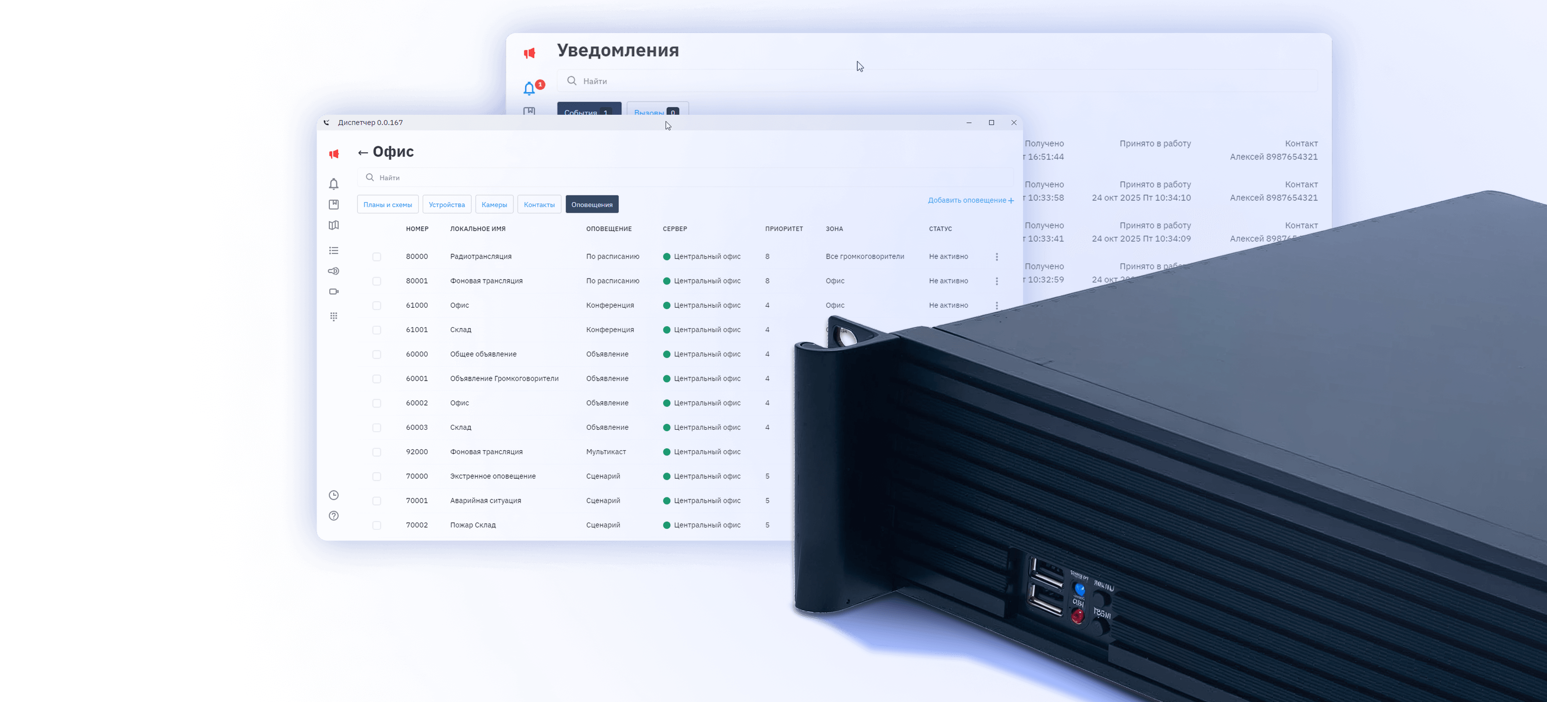This screenshot has height=702, width=1547.
Task: Click the help question mark sidebar icon
Action: 334,516
